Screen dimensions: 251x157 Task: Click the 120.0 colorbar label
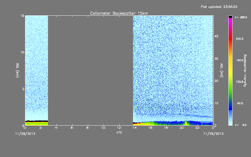239,82
